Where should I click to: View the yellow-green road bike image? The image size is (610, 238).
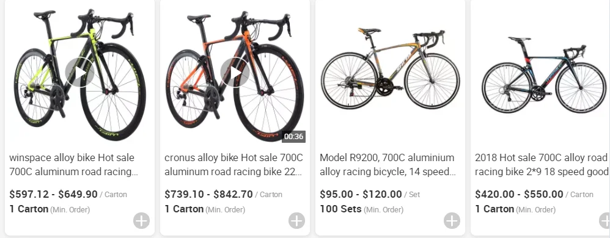(x=79, y=74)
